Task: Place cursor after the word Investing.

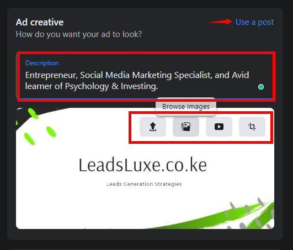Action: 158,86
